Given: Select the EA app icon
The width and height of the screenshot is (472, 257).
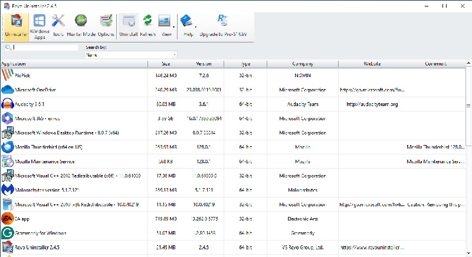Looking at the screenshot, I should point(7,219).
